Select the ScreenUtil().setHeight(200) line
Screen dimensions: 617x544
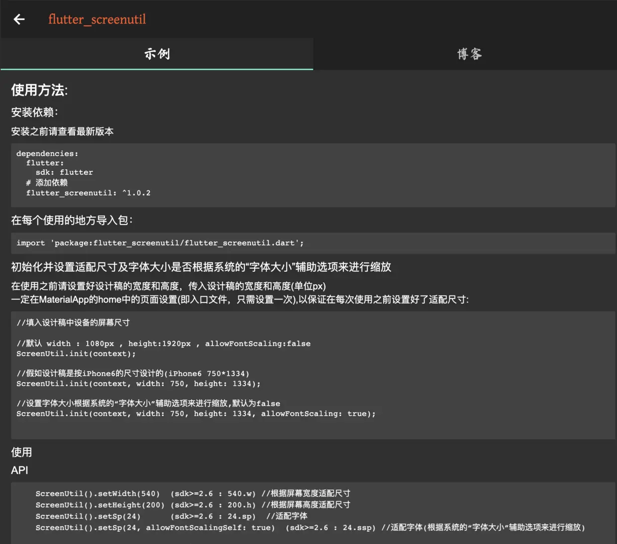coord(193,505)
